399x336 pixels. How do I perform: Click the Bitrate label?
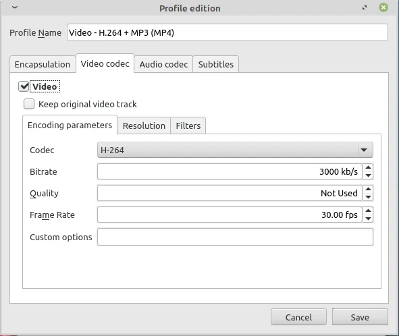coord(43,171)
